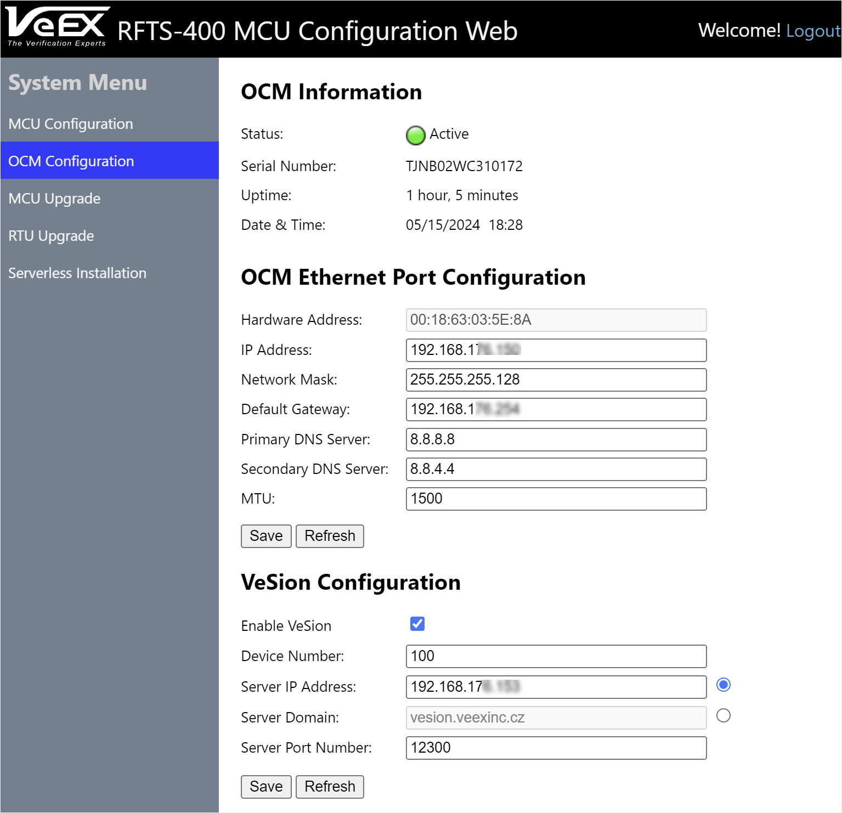Image resolution: width=842 pixels, height=813 pixels.
Task: Select the Server IP Address radio button
Action: coord(724,685)
